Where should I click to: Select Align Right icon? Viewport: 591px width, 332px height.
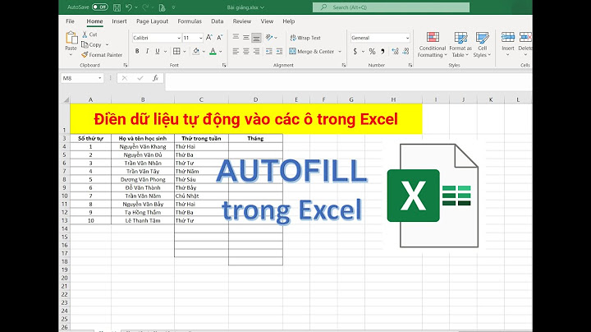coord(256,51)
